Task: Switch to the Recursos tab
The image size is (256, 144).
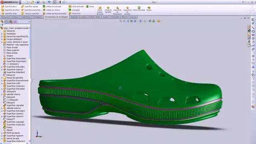Action: click(5, 17)
